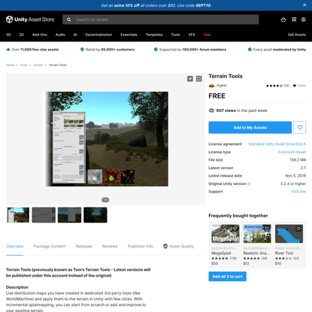Add Terrain Tools to favorites heart button
This screenshot has height=312, width=312.
point(300,128)
